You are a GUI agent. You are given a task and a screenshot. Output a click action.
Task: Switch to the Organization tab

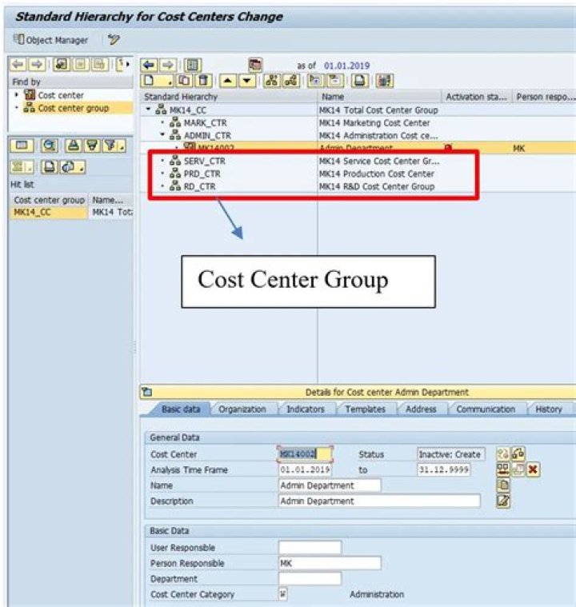242,409
